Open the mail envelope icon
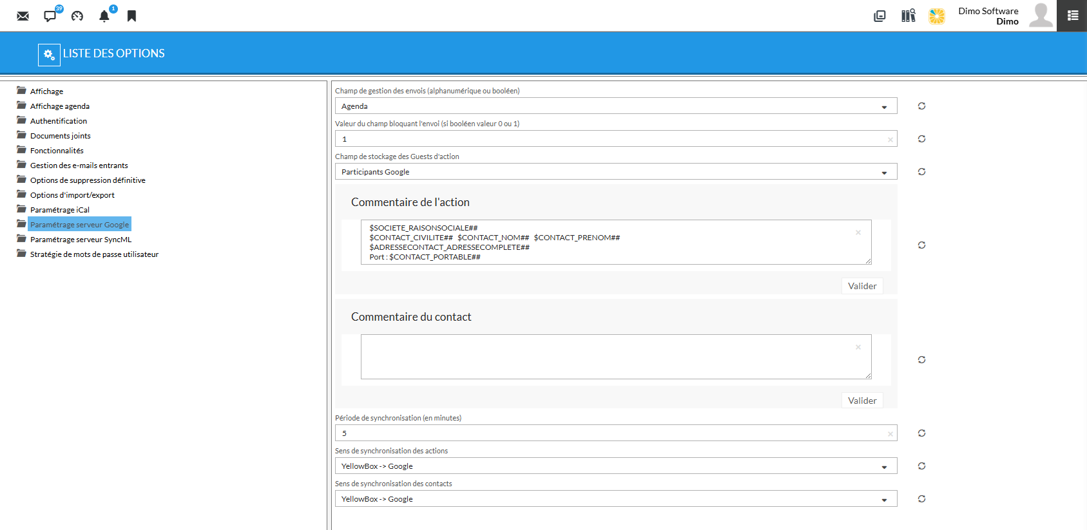Screen dimensions: 1087x530 tap(23, 16)
